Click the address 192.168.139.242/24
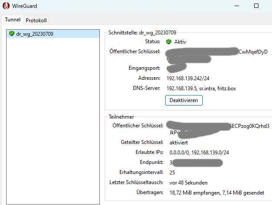This screenshot has height=205, width=272. coord(188,78)
